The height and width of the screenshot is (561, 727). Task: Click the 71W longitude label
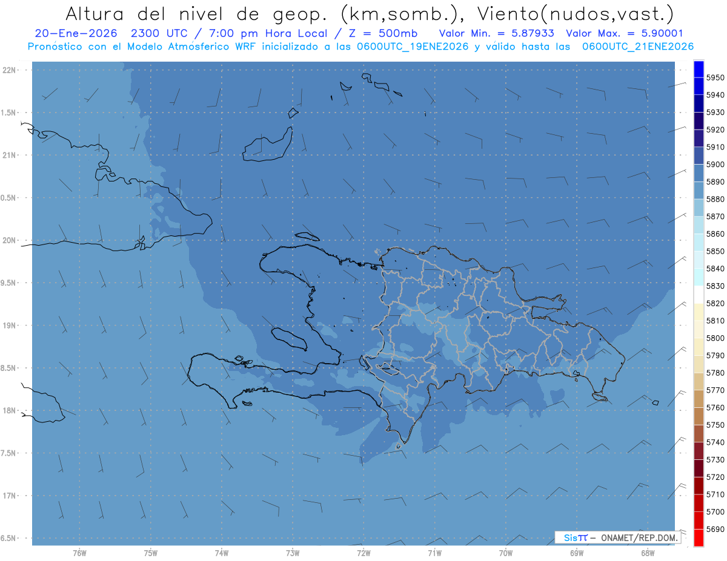[x=434, y=554]
